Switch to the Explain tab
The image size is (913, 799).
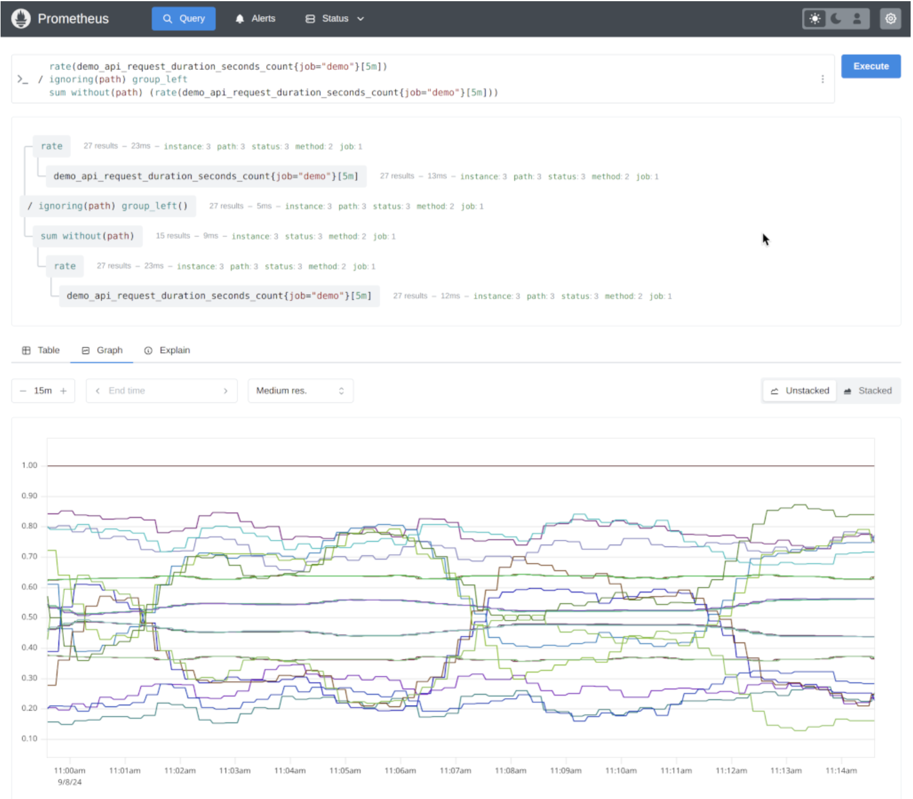pyautogui.click(x=167, y=350)
